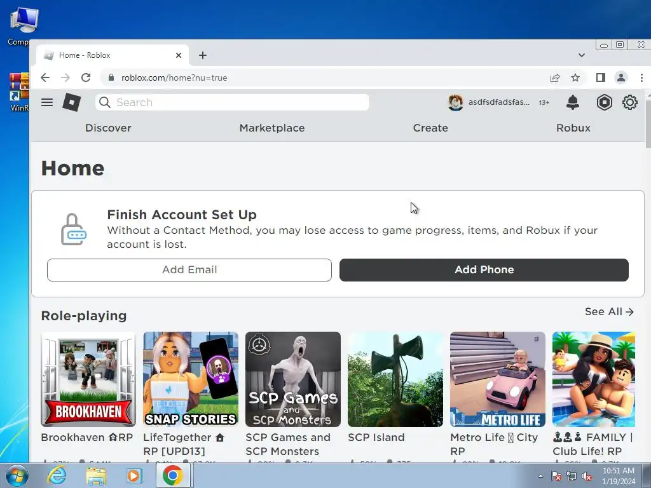Bookmark this tab with the star

pyautogui.click(x=575, y=78)
